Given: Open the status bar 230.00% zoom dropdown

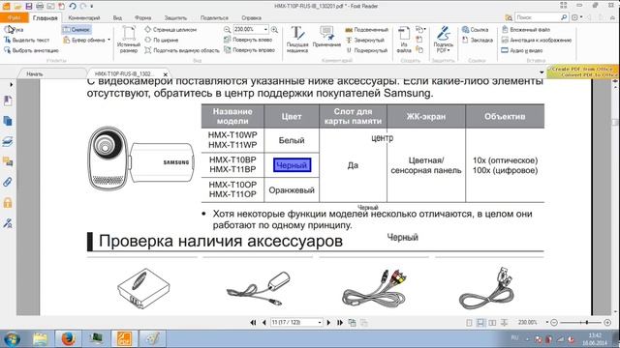Looking at the screenshot, I should (x=547, y=322).
